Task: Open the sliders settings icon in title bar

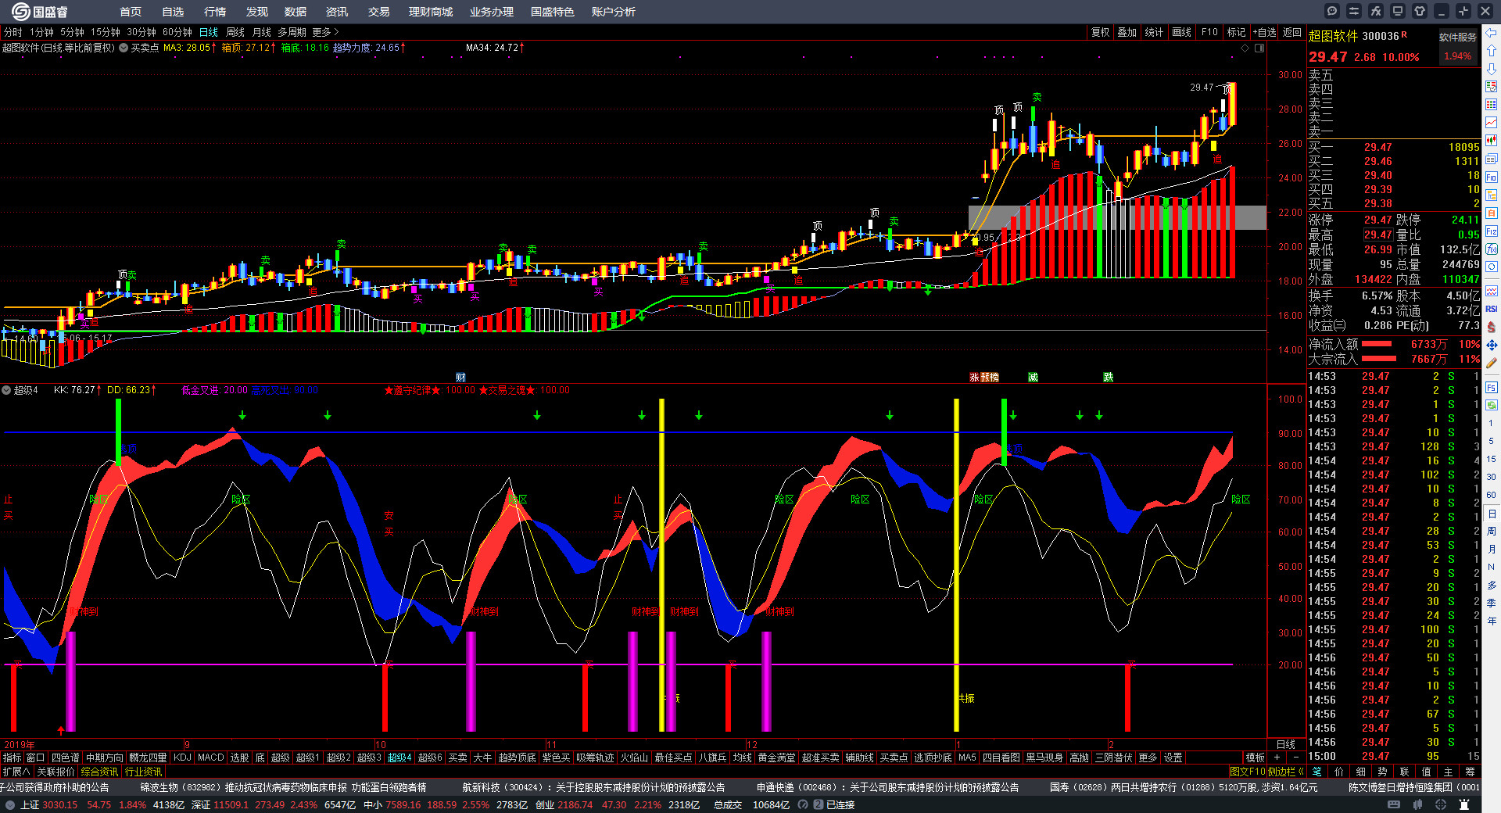Action: coord(1354,11)
